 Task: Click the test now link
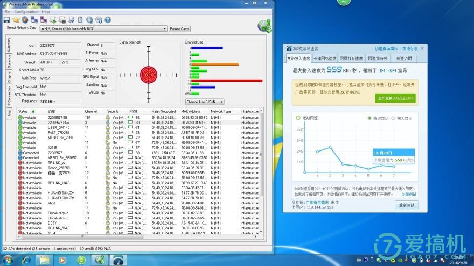pyautogui.click(x=409, y=194)
